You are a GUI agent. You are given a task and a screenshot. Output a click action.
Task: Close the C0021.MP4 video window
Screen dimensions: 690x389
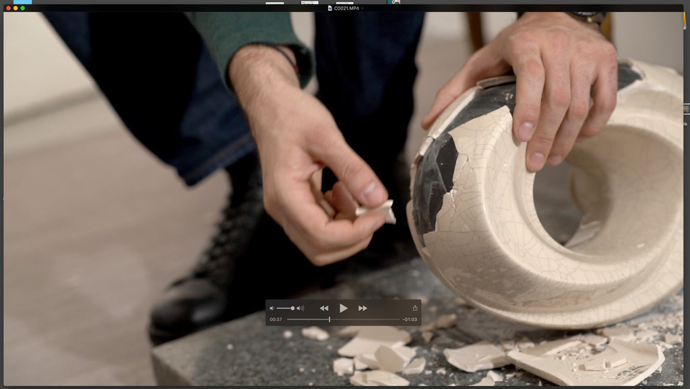coord(8,8)
